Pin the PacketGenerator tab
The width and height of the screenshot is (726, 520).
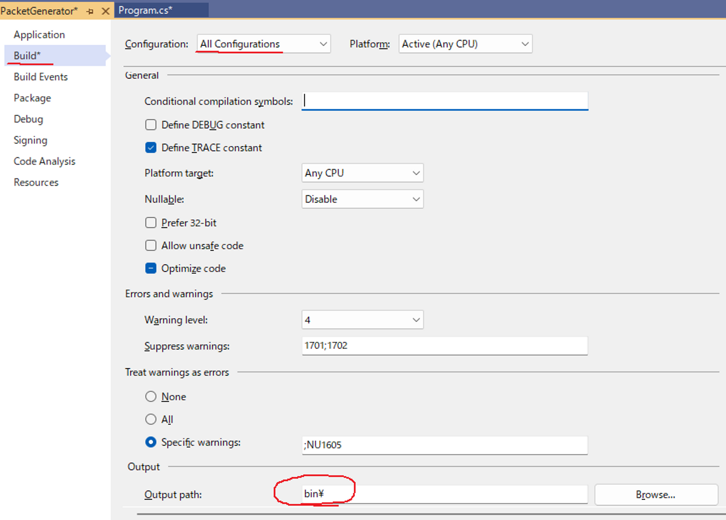(90, 11)
